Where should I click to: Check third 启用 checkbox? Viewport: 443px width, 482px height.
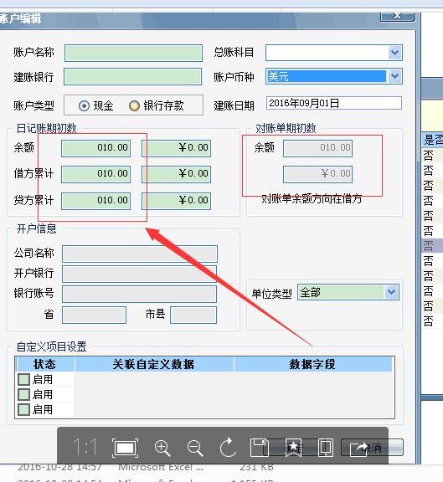coord(23,409)
